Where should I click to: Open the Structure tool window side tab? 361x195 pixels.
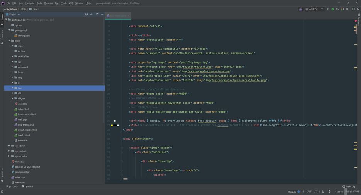click(2, 37)
